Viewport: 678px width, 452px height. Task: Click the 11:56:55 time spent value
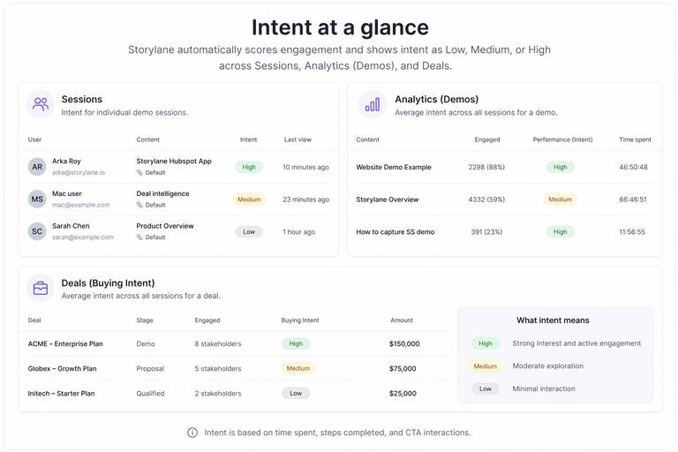pos(632,232)
